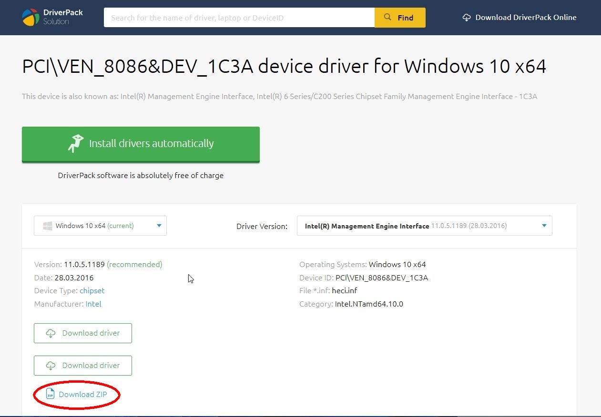Click the cloud icon in the first Download driver button
The image size is (601, 417).
[51, 333]
